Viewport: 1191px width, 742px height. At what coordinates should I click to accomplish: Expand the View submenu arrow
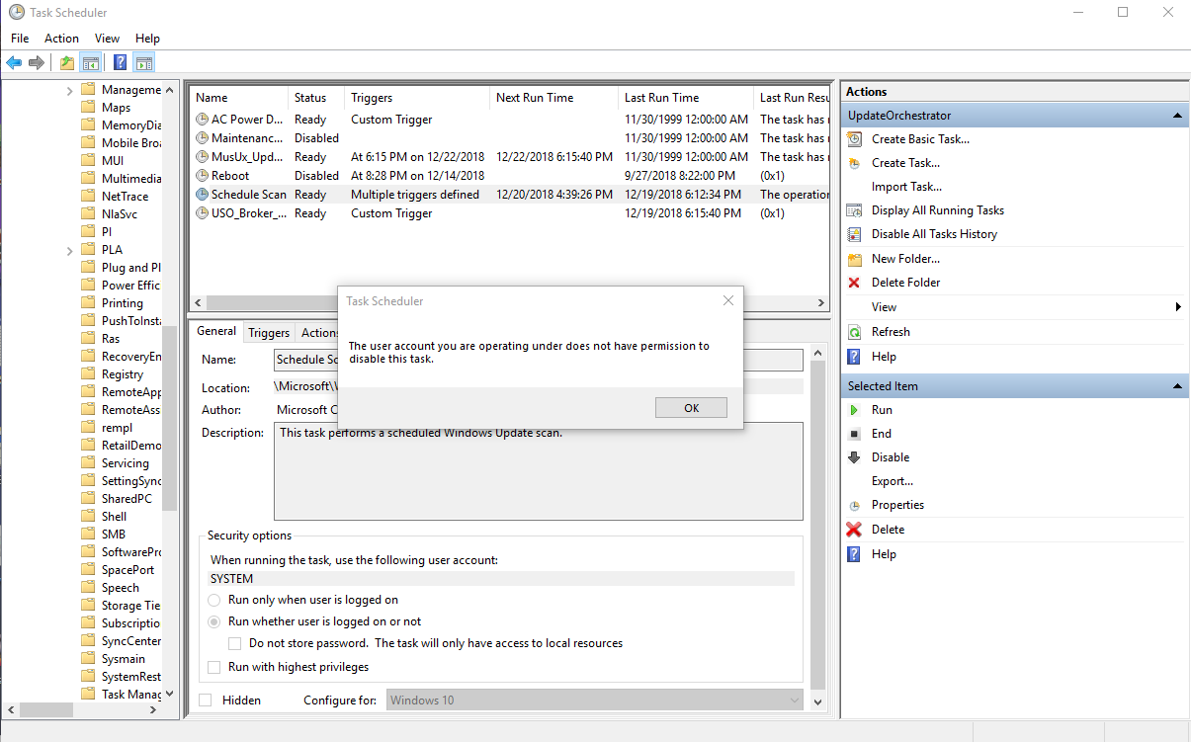click(x=1178, y=307)
